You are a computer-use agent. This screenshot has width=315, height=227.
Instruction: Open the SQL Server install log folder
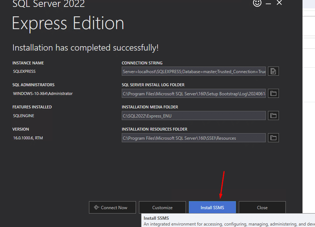pos(273,93)
